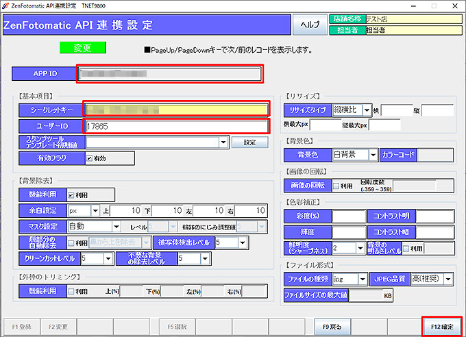The width and height of the screenshot is (466, 337).
Task: Open the 余白設定 px unit dropdown
Action: click(95, 211)
